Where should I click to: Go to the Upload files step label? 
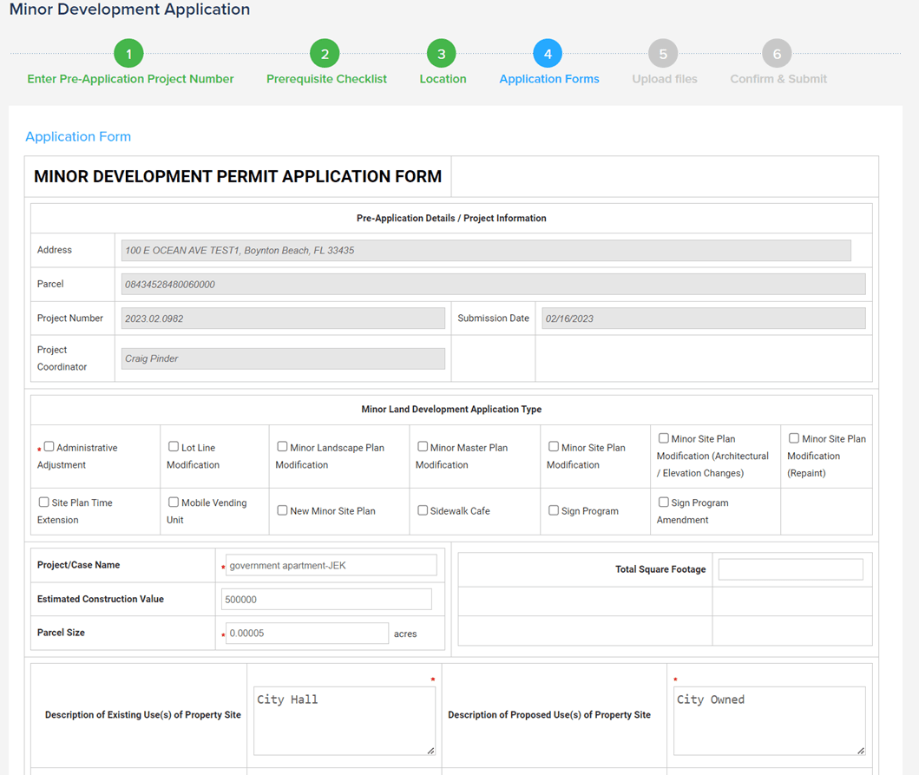tap(664, 79)
